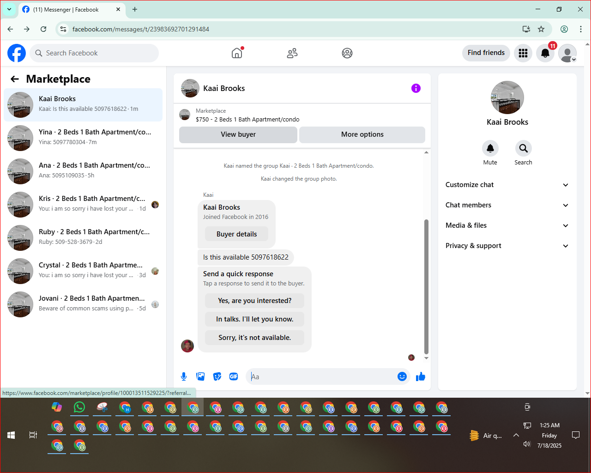Show hidden system tray icons chevron

pyautogui.click(x=516, y=435)
